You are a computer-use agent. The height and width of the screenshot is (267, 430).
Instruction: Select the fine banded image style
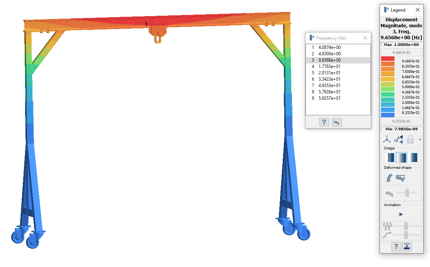401,158
